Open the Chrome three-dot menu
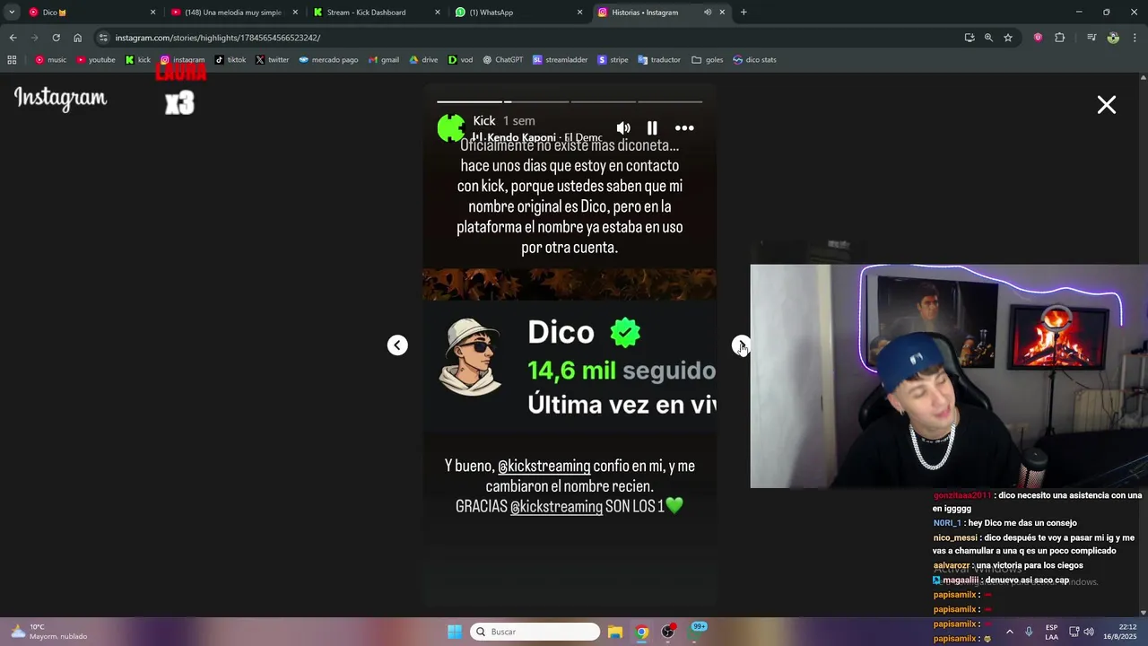This screenshot has height=646, width=1148. [1135, 38]
